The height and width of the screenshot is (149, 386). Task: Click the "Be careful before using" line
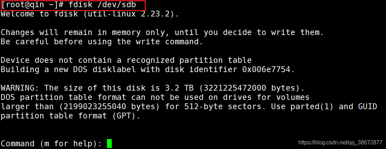(x=55, y=42)
